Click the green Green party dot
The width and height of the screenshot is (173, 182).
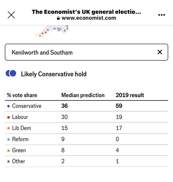pyautogui.click(x=8, y=151)
